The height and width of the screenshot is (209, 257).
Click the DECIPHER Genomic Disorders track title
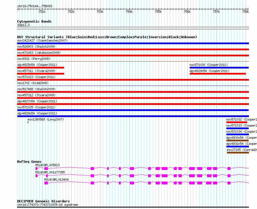(43, 201)
